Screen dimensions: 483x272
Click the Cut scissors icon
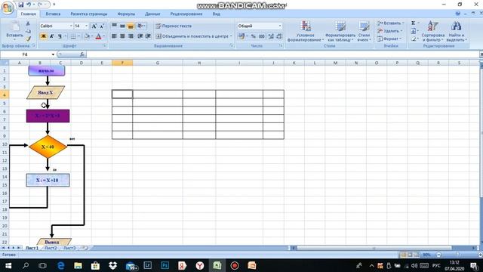pyautogui.click(x=28, y=23)
